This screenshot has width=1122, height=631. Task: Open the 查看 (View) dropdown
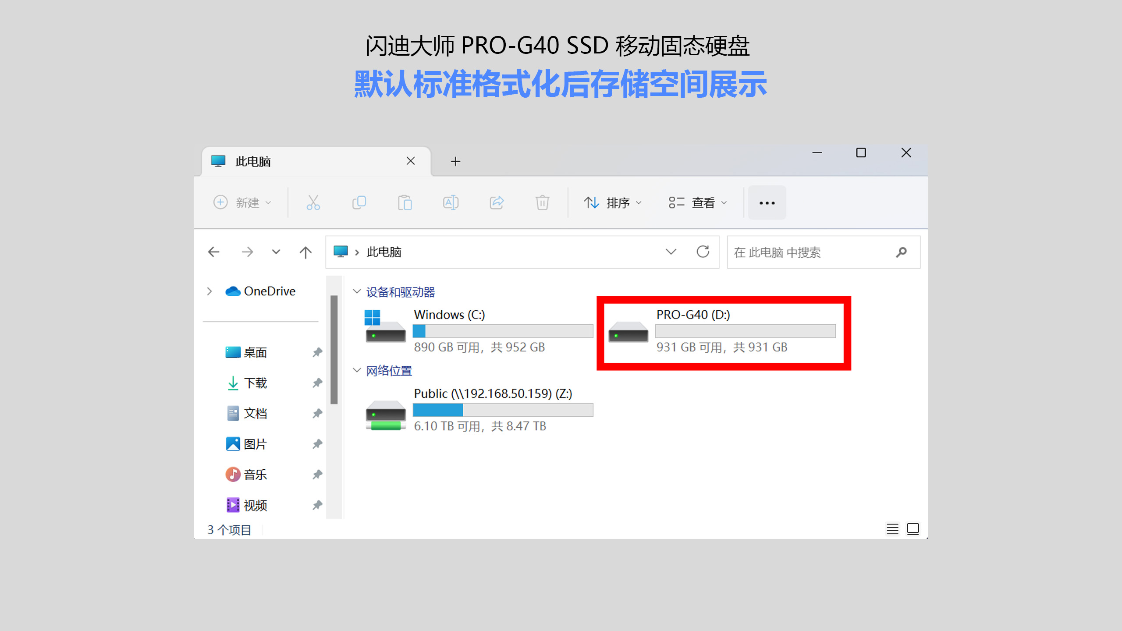pos(698,202)
